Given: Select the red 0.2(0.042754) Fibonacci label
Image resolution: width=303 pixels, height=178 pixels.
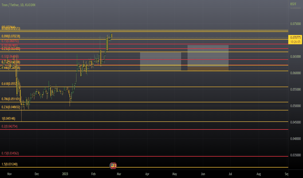Looking at the screenshot, I should click(9, 127).
